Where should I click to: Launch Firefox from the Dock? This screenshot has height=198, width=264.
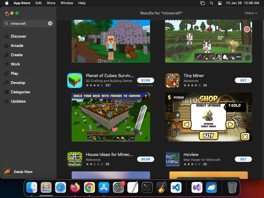[75, 187]
